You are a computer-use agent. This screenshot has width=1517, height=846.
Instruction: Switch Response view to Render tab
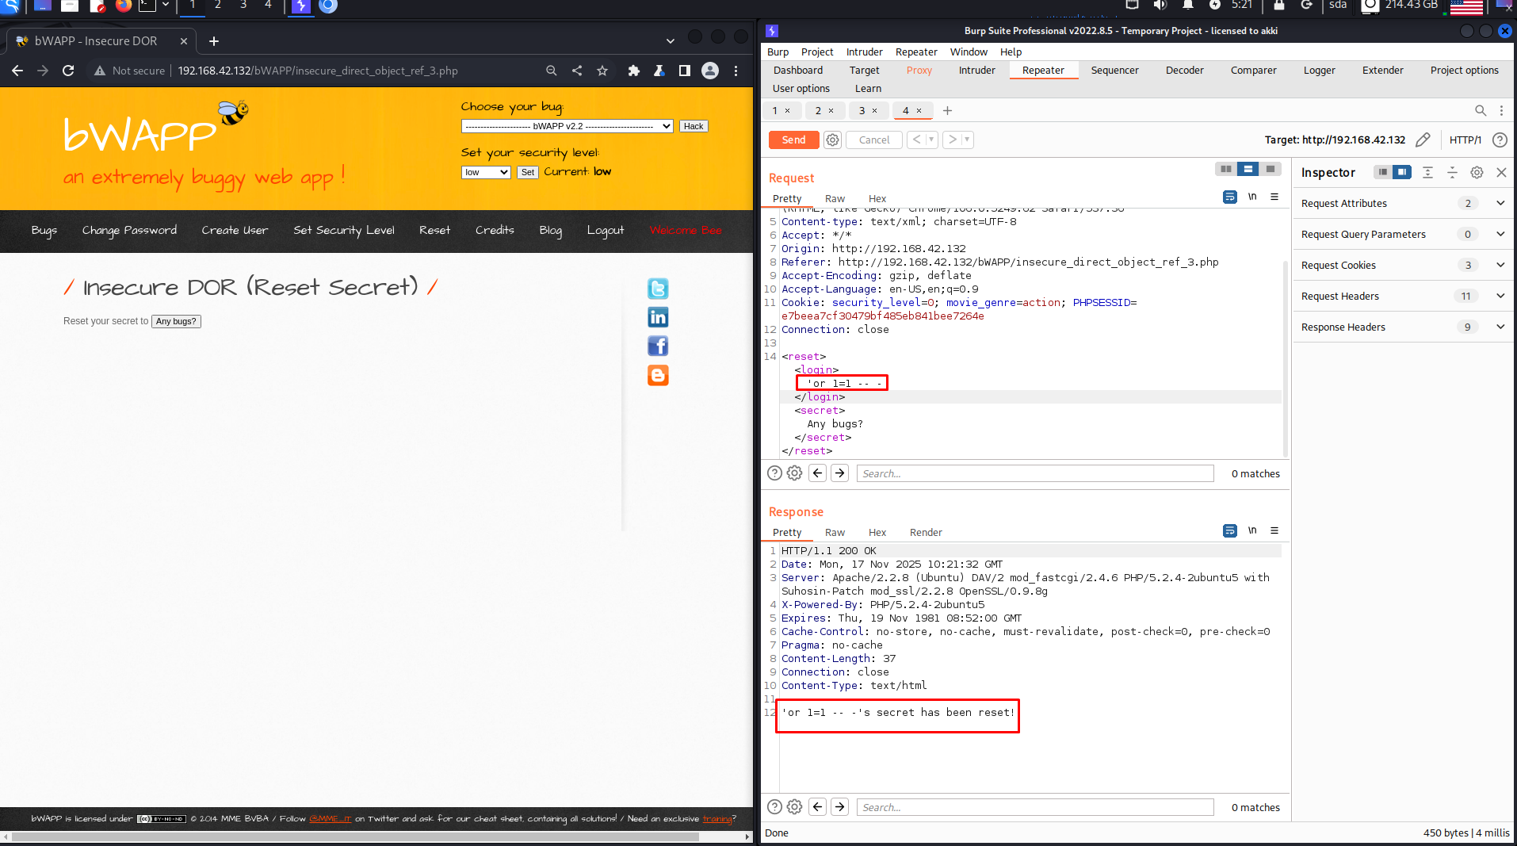pyautogui.click(x=925, y=533)
